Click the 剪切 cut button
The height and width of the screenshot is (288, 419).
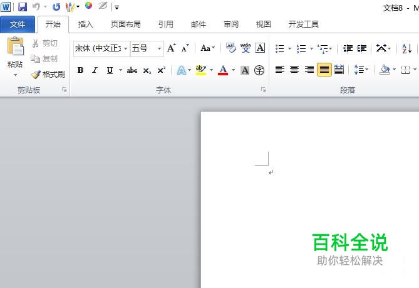44,43
